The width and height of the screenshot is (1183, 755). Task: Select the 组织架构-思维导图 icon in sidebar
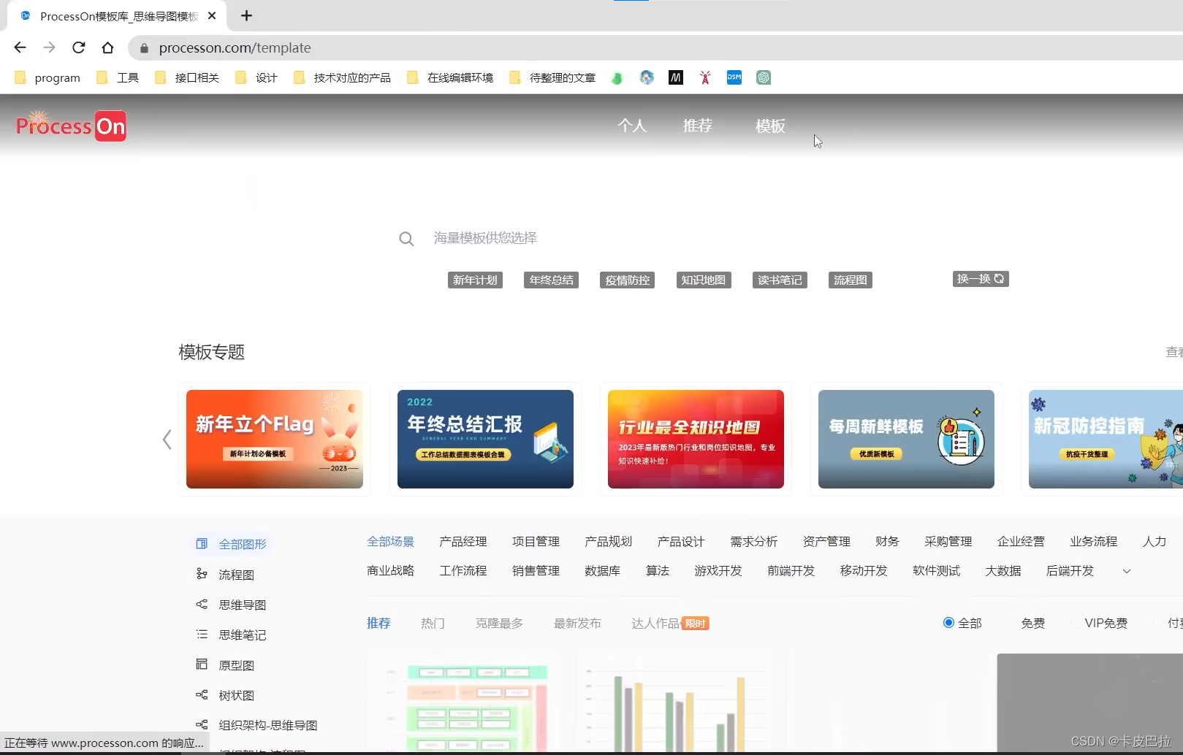[x=202, y=725]
